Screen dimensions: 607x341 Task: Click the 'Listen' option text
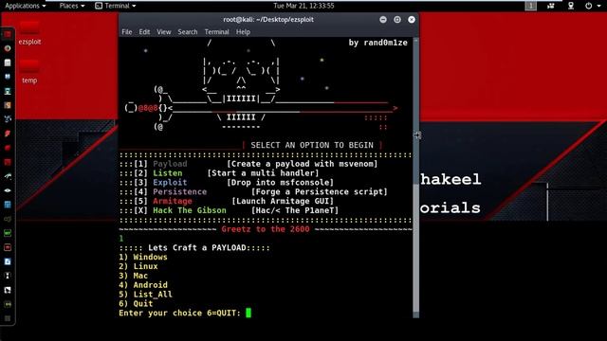pos(167,173)
